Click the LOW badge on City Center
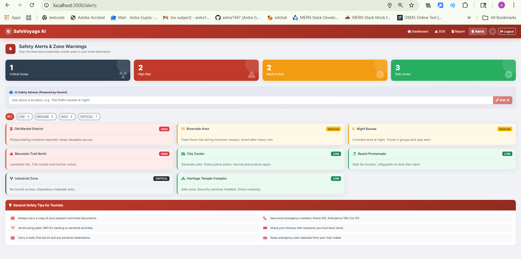The height and width of the screenshot is (259, 521). point(336,154)
